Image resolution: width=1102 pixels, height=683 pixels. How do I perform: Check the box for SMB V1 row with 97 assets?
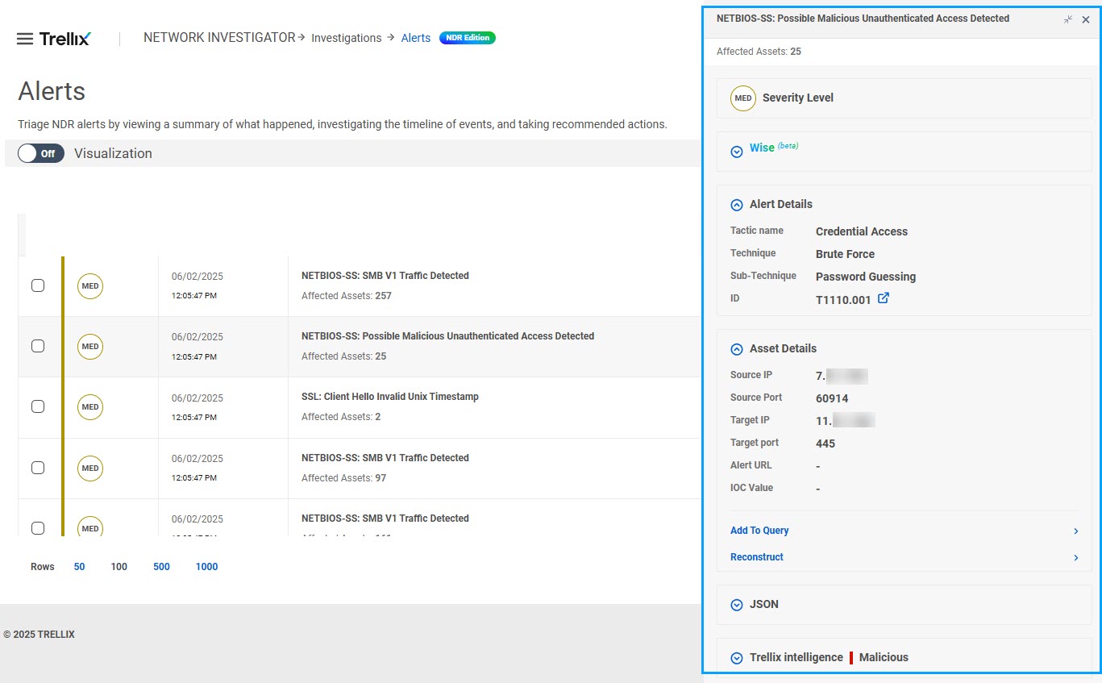point(38,468)
